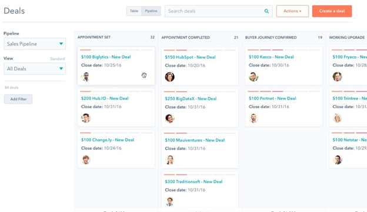
Task: Click the Traditionsoft deal owner avatar
Action: 170,201
